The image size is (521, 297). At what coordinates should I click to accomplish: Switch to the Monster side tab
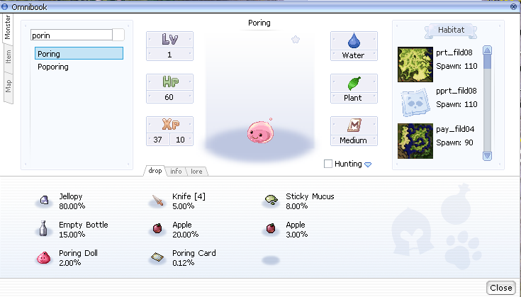[8, 28]
